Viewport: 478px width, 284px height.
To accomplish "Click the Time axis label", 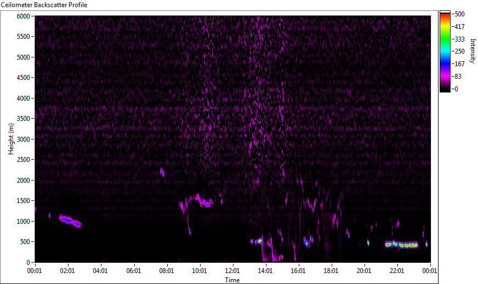I will pyautogui.click(x=232, y=280).
